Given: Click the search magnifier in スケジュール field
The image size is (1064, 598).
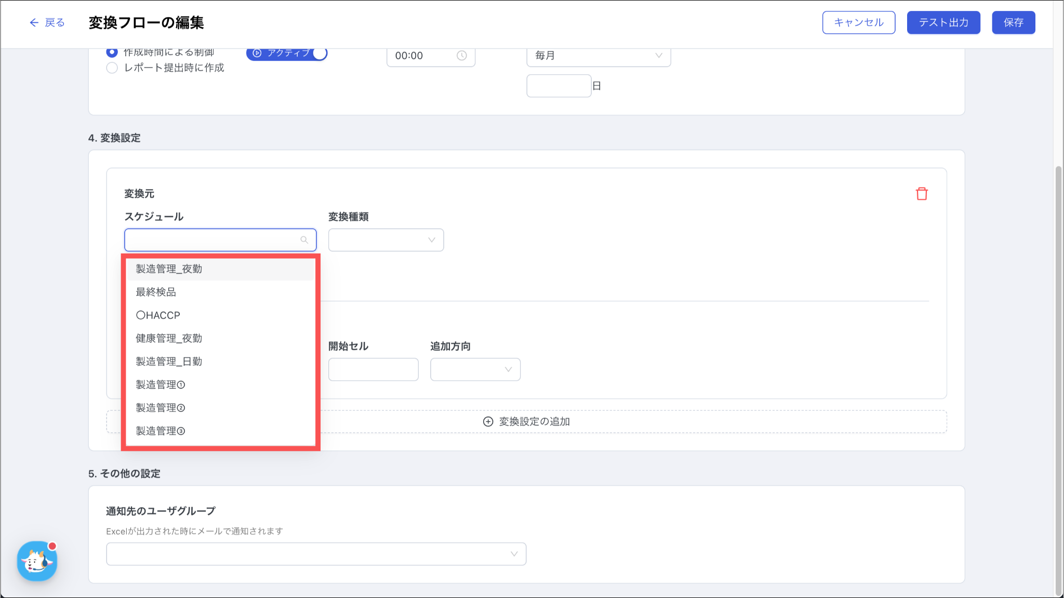Looking at the screenshot, I should pyautogui.click(x=304, y=240).
